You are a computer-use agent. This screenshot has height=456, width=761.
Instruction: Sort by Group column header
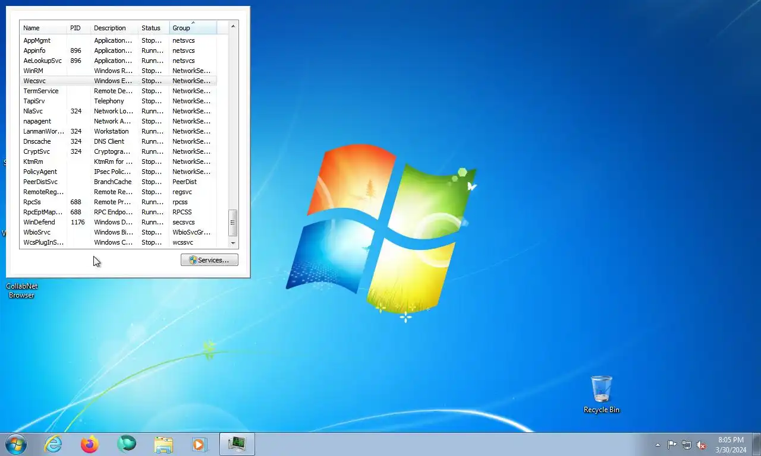[193, 28]
